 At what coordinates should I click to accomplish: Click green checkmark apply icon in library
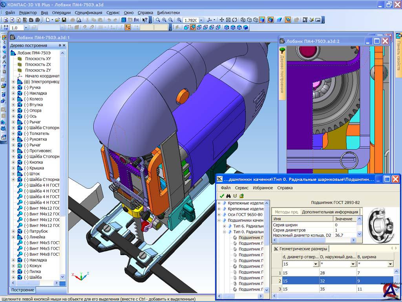click(222, 196)
